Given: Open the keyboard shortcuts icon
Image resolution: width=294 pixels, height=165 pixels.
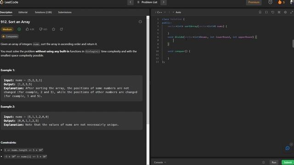Looking at the screenshot, I should (279, 12).
